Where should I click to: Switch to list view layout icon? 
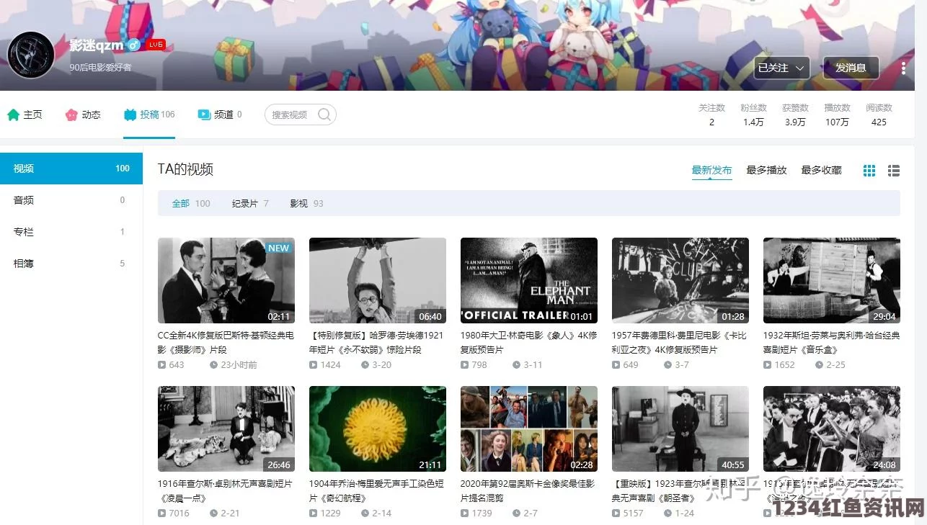894,171
